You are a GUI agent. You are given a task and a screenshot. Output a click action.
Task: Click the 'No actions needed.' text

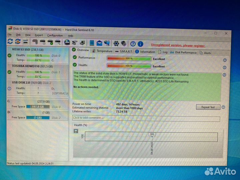point(86,87)
